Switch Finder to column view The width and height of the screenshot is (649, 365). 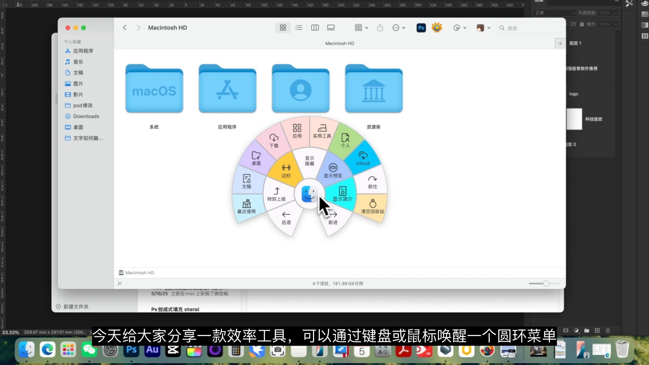tap(315, 28)
